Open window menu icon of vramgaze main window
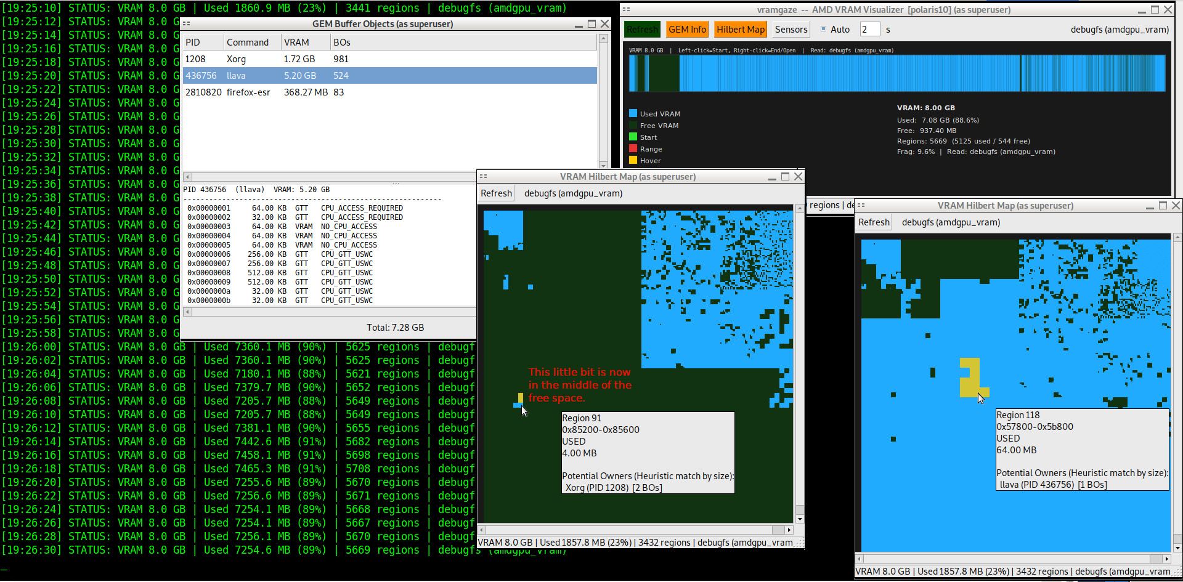 (x=626, y=10)
